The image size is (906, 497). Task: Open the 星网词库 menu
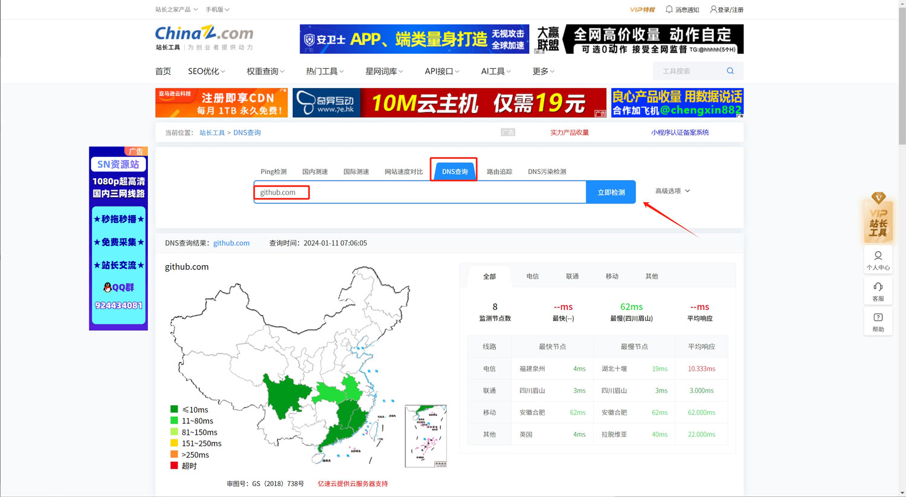click(384, 71)
